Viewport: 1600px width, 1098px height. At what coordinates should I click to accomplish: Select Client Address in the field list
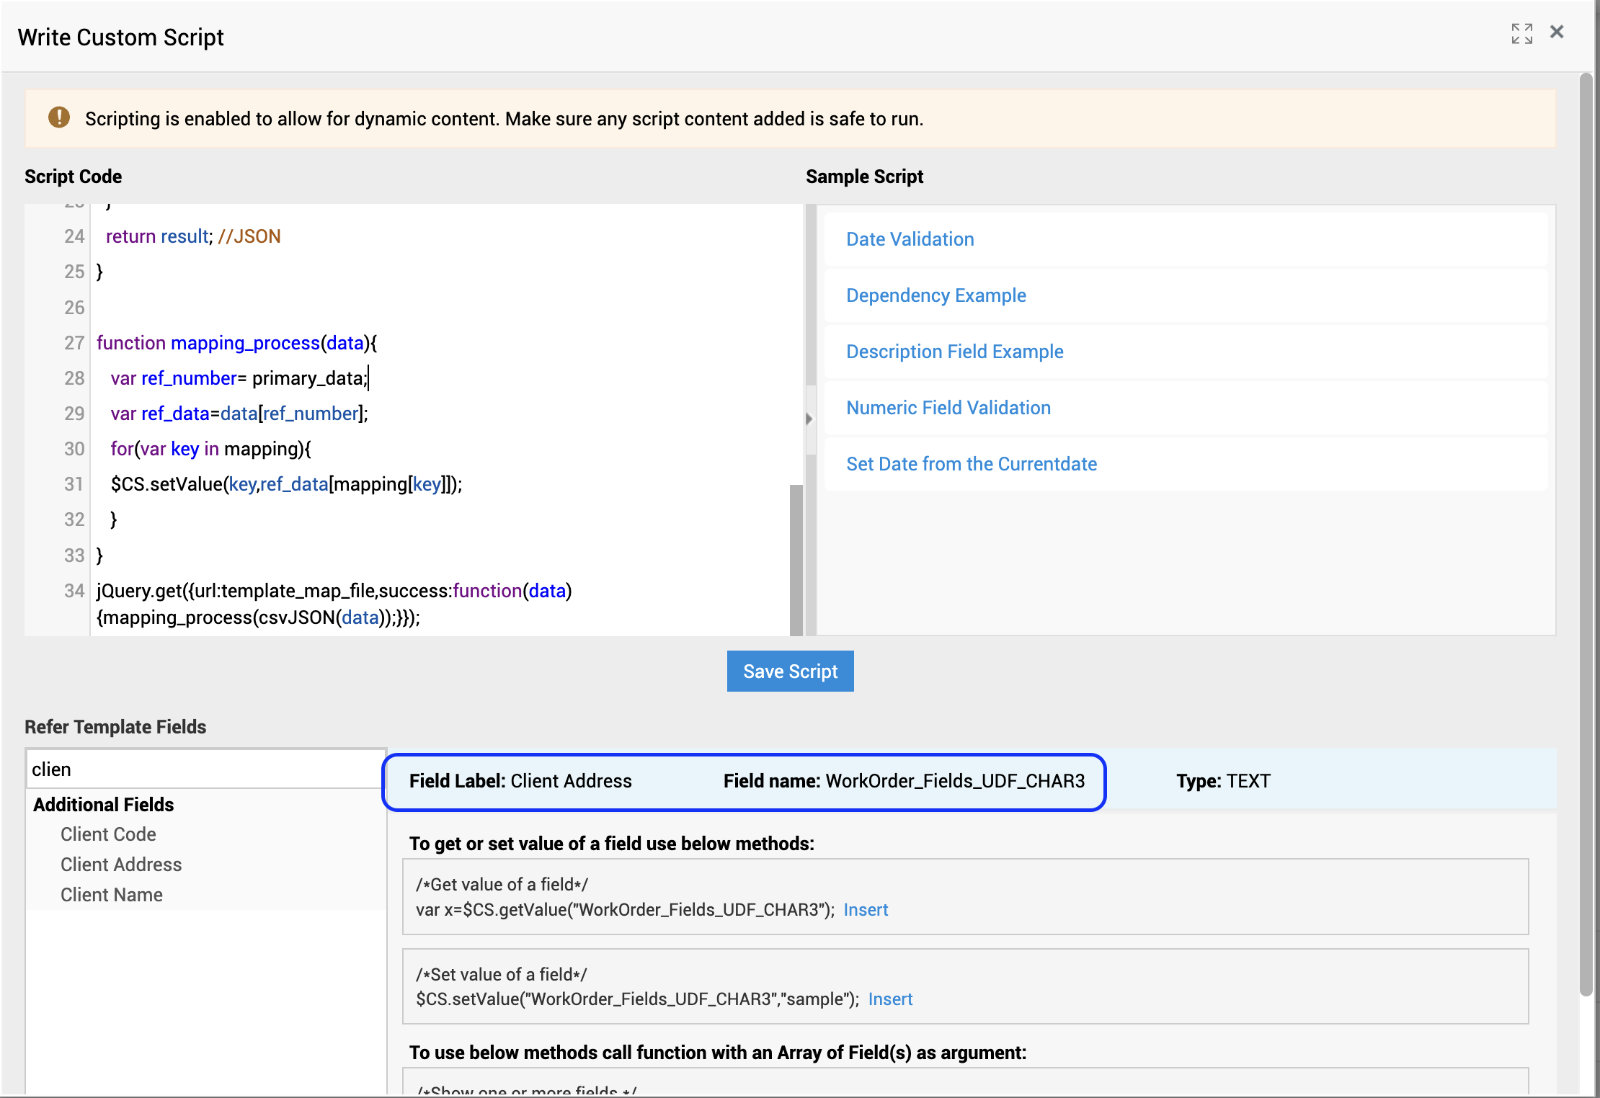[x=121, y=865]
